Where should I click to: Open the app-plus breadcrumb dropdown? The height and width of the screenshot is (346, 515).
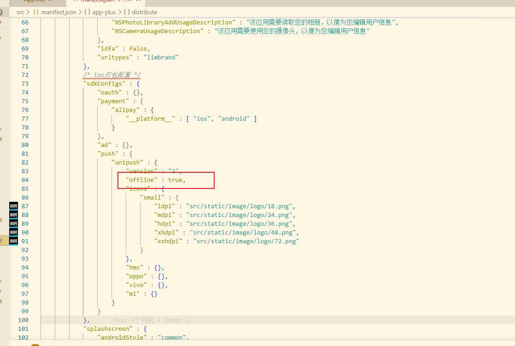click(104, 12)
